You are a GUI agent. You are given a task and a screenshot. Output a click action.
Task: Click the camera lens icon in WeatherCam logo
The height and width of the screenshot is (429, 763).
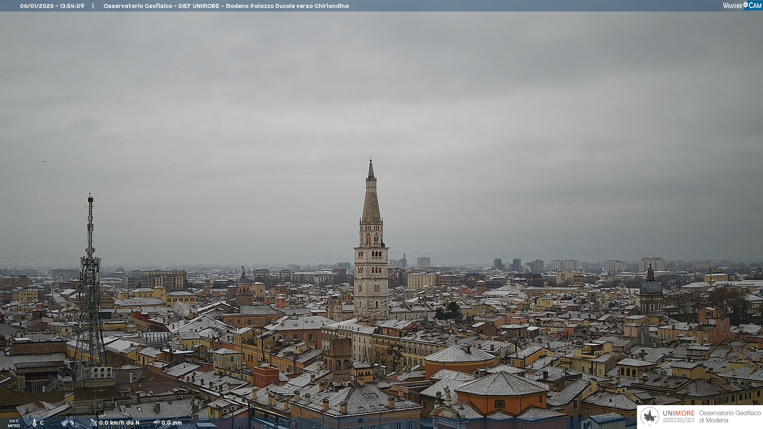pyautogui.click(x=746, y=4)
